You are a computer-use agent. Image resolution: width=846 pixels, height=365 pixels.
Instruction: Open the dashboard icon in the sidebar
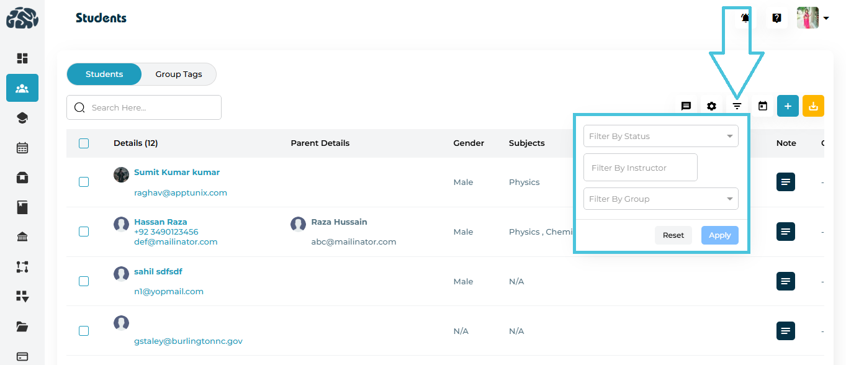22,58
